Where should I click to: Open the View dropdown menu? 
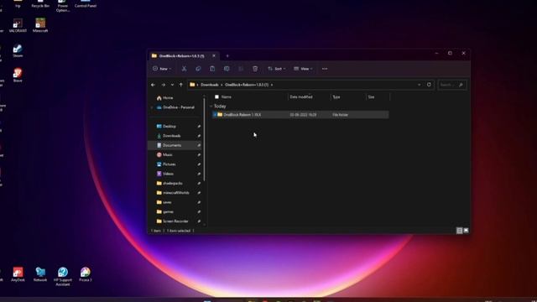(303, 69)
